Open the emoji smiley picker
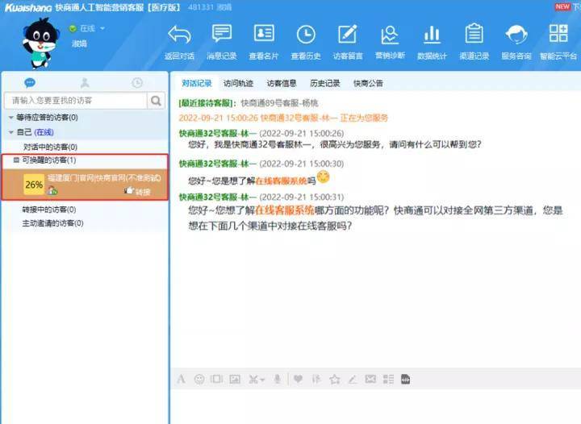 (x=199, y=379)
